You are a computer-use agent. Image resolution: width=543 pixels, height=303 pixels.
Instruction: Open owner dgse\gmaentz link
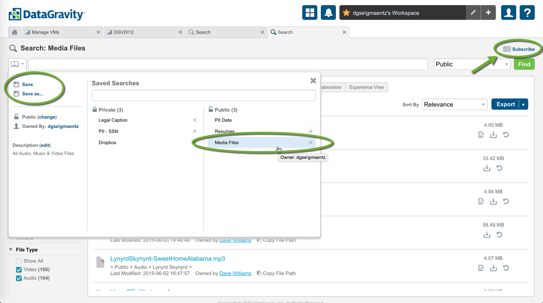(x=63, y=126)
